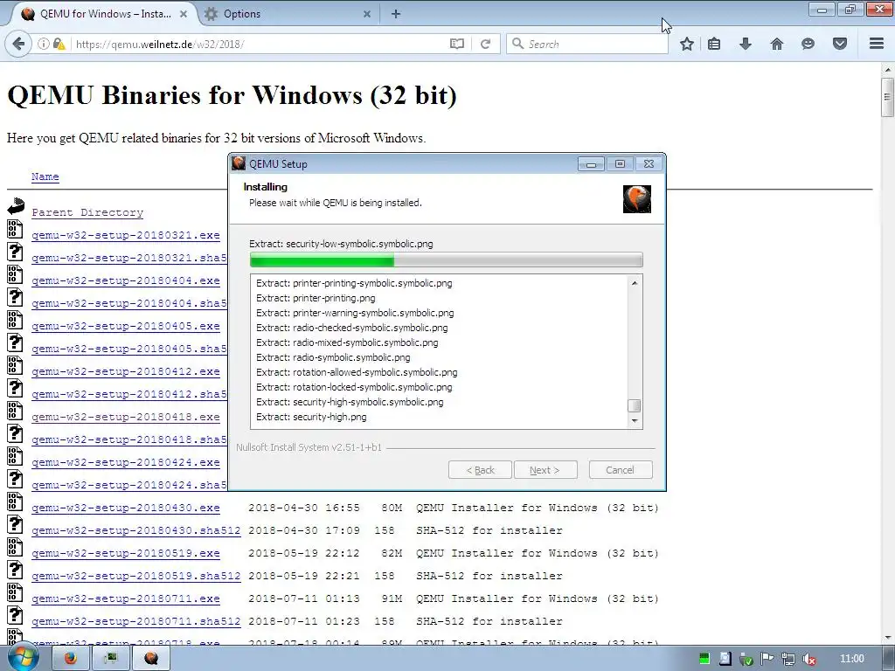
Task: Sort listing by Name column link
Action: click(x=45, y=176)
